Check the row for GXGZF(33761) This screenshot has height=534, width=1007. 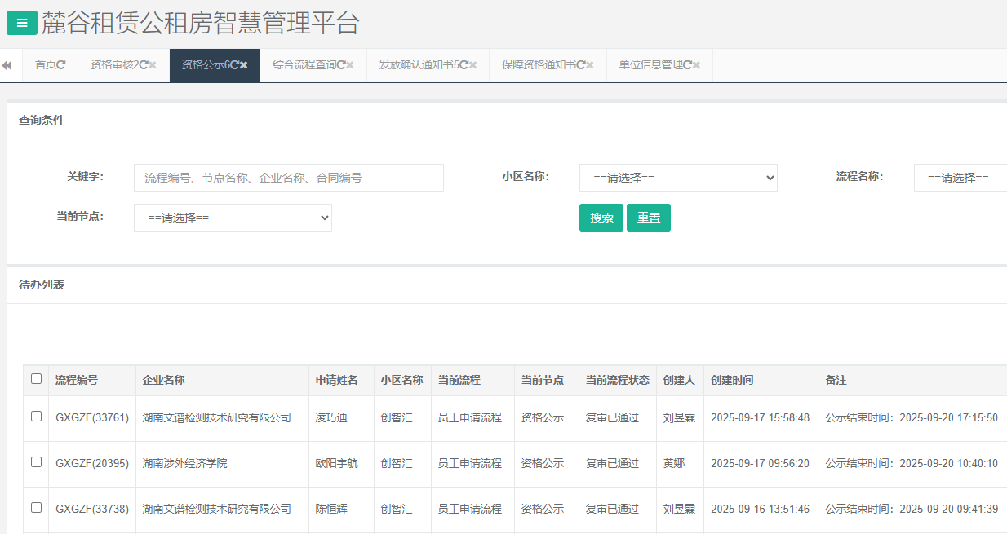click(36, 417)
